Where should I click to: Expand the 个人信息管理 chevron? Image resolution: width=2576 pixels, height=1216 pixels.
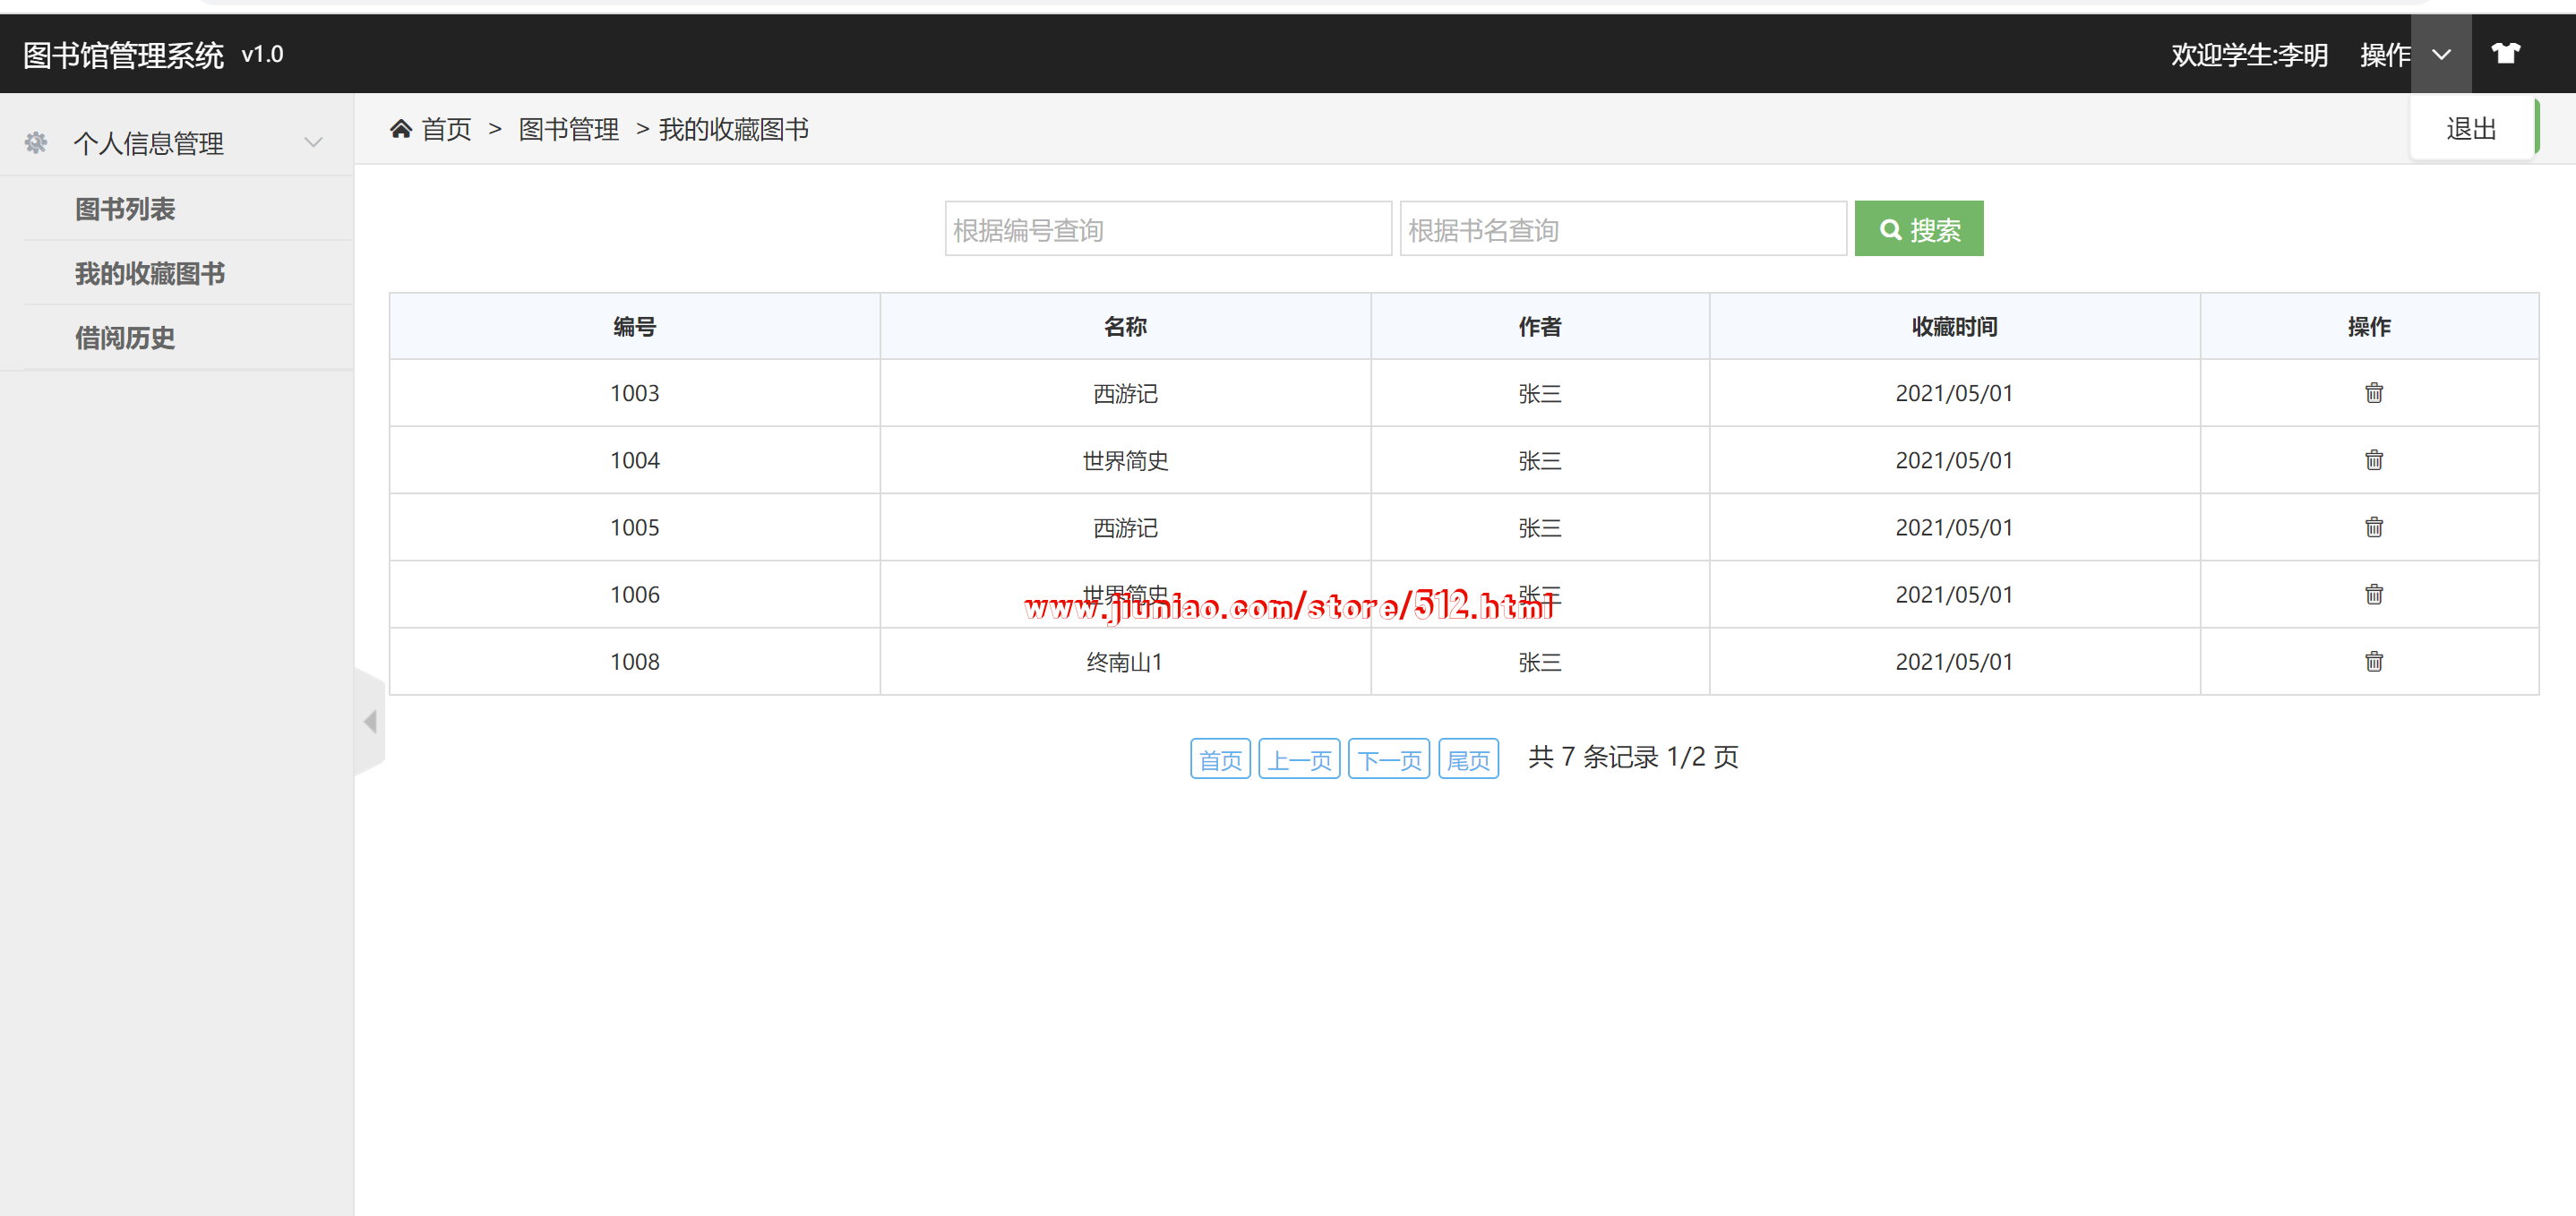tap(313, 143)
